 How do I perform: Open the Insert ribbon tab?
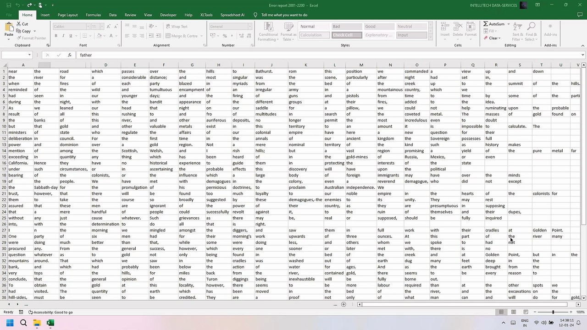click(45, 15)
